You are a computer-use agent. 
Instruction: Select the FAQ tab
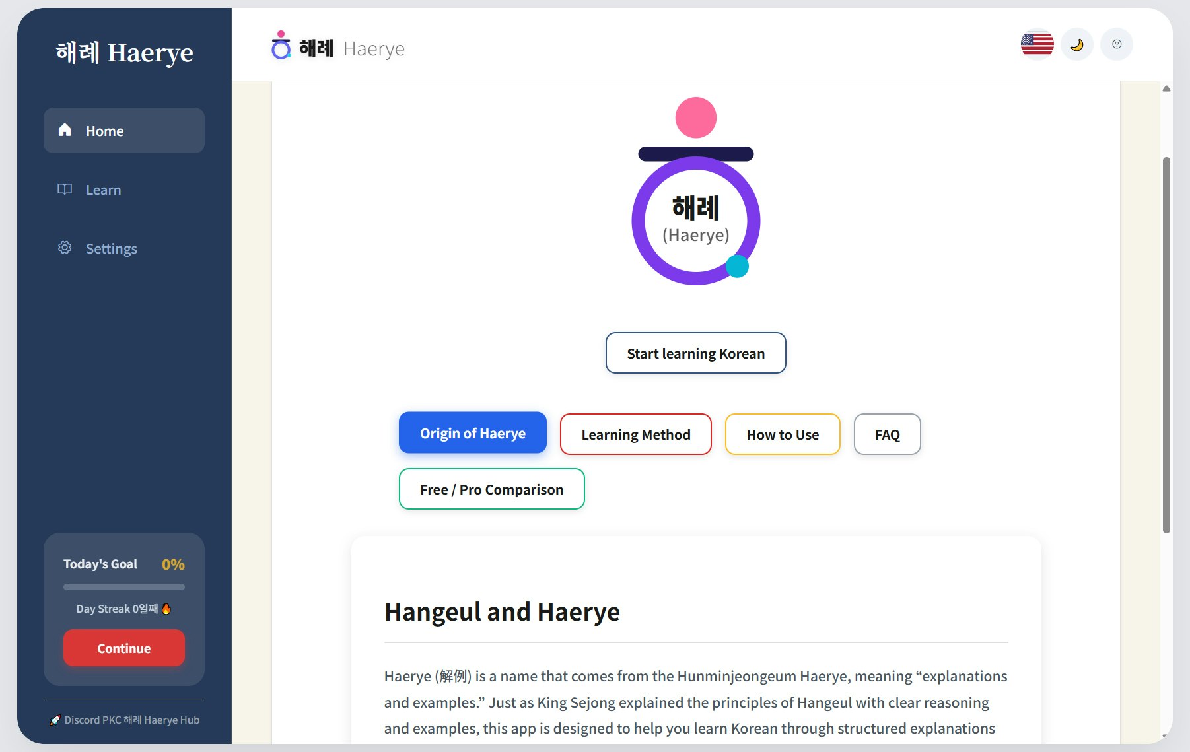click(x=887, y=434)
